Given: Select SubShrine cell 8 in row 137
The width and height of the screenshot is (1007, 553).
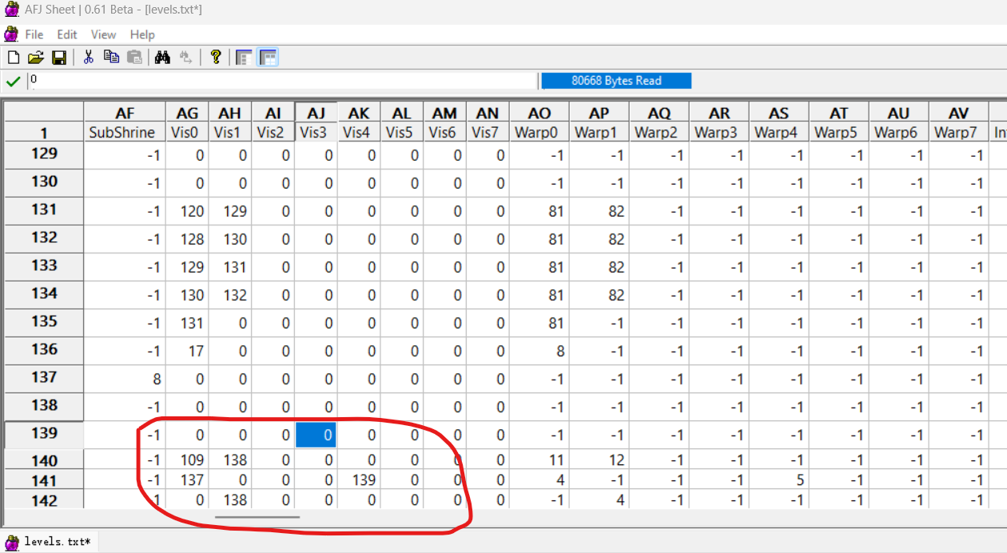Looking at the screenshot, I should click(x=125, y=380).
